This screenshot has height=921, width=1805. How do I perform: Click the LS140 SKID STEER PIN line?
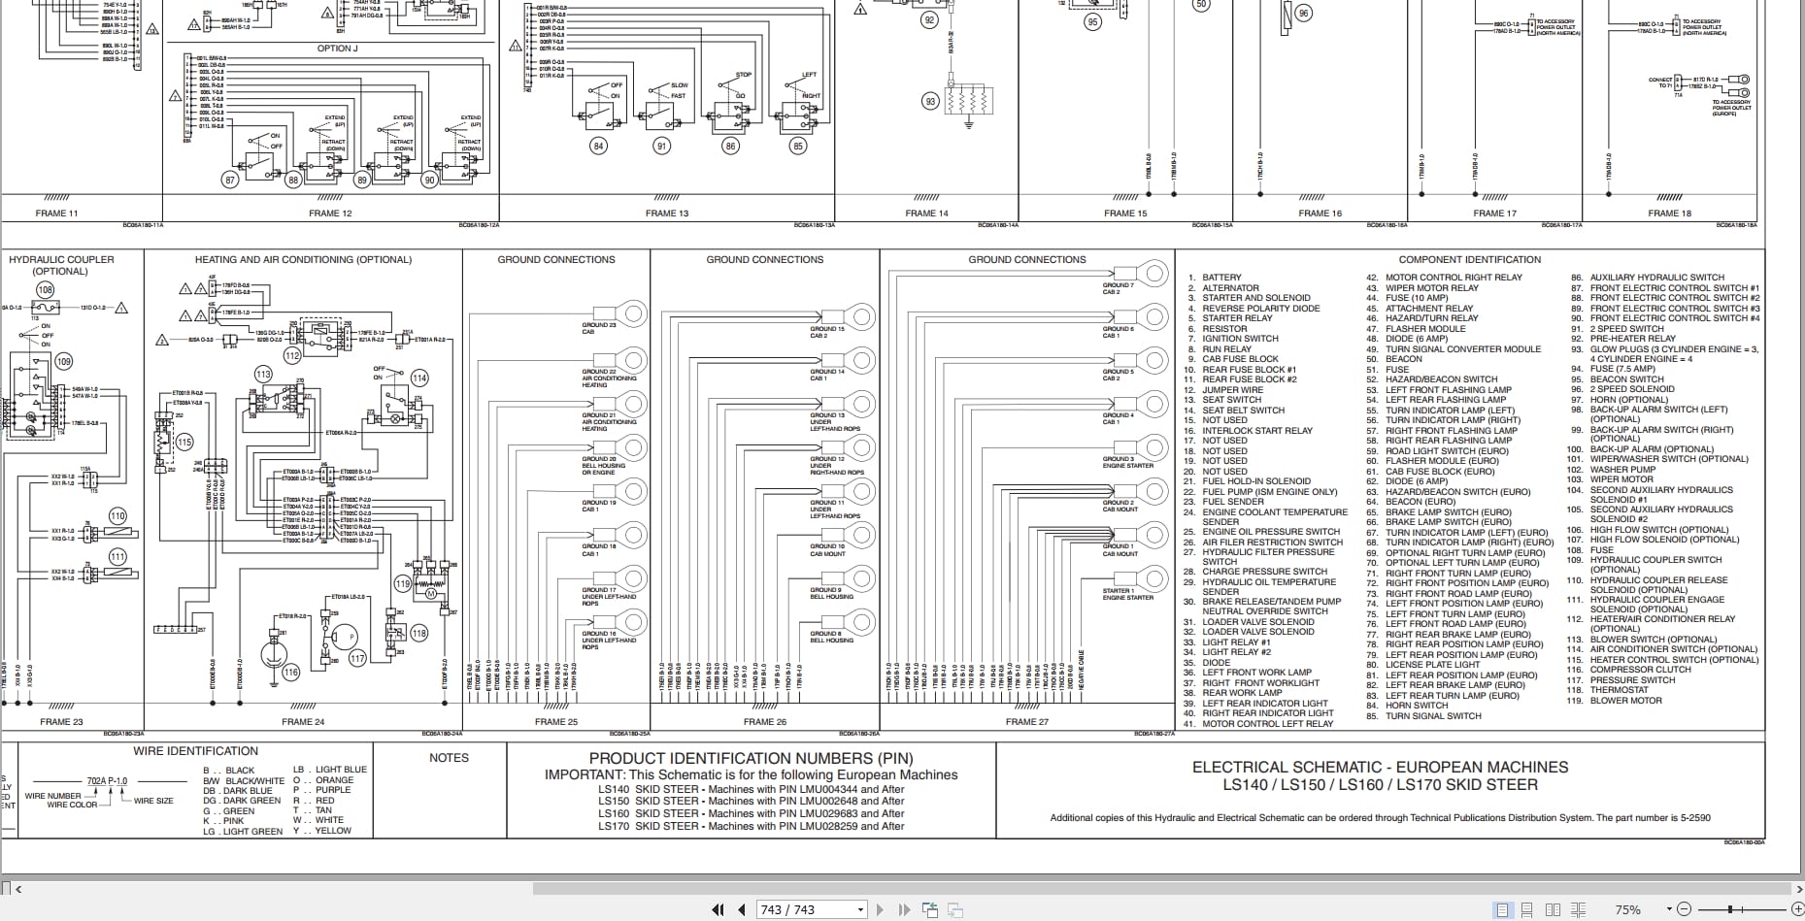point(752,789)
